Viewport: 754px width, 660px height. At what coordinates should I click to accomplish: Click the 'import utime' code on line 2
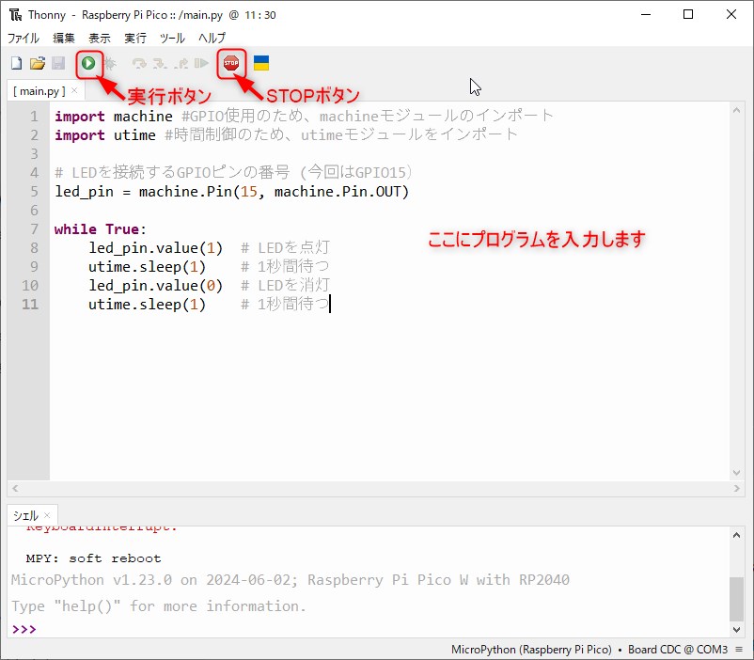pyautogui.click(x=105, y=135)
